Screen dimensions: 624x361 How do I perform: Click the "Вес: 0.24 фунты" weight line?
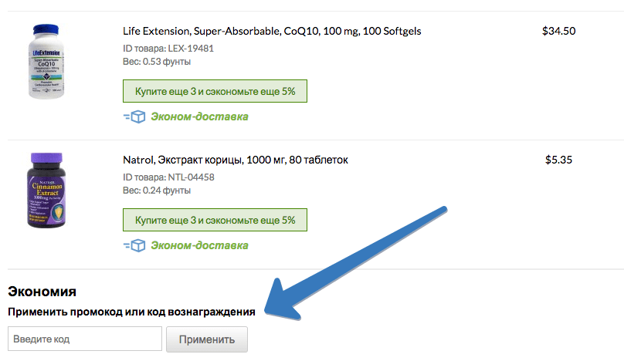160,190
